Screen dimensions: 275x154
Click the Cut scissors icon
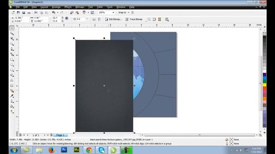(x=36, y=12)
